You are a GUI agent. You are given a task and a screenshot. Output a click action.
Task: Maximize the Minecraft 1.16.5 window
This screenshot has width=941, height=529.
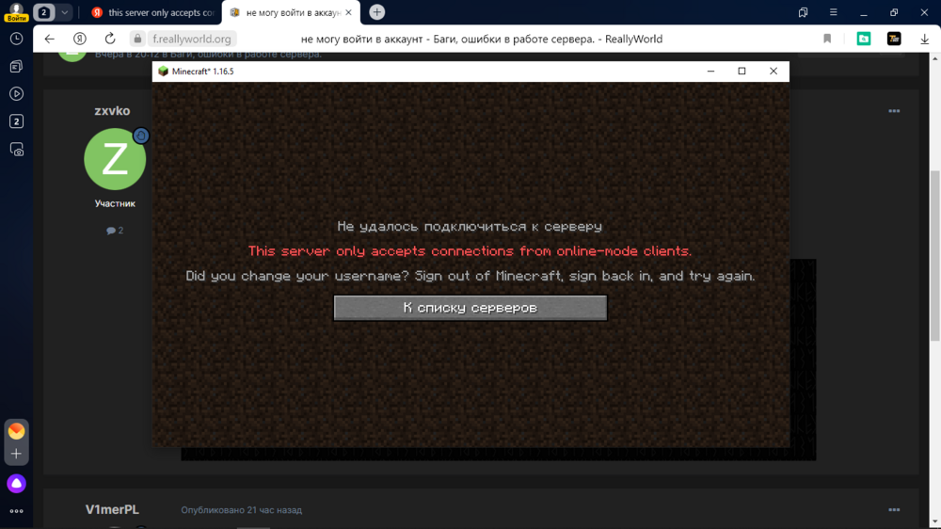(x=742, y=71)
